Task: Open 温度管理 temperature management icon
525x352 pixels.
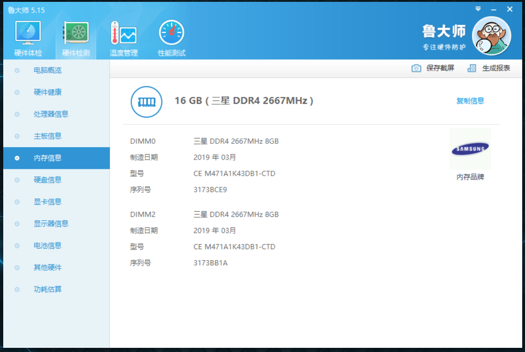Action: 124,33
